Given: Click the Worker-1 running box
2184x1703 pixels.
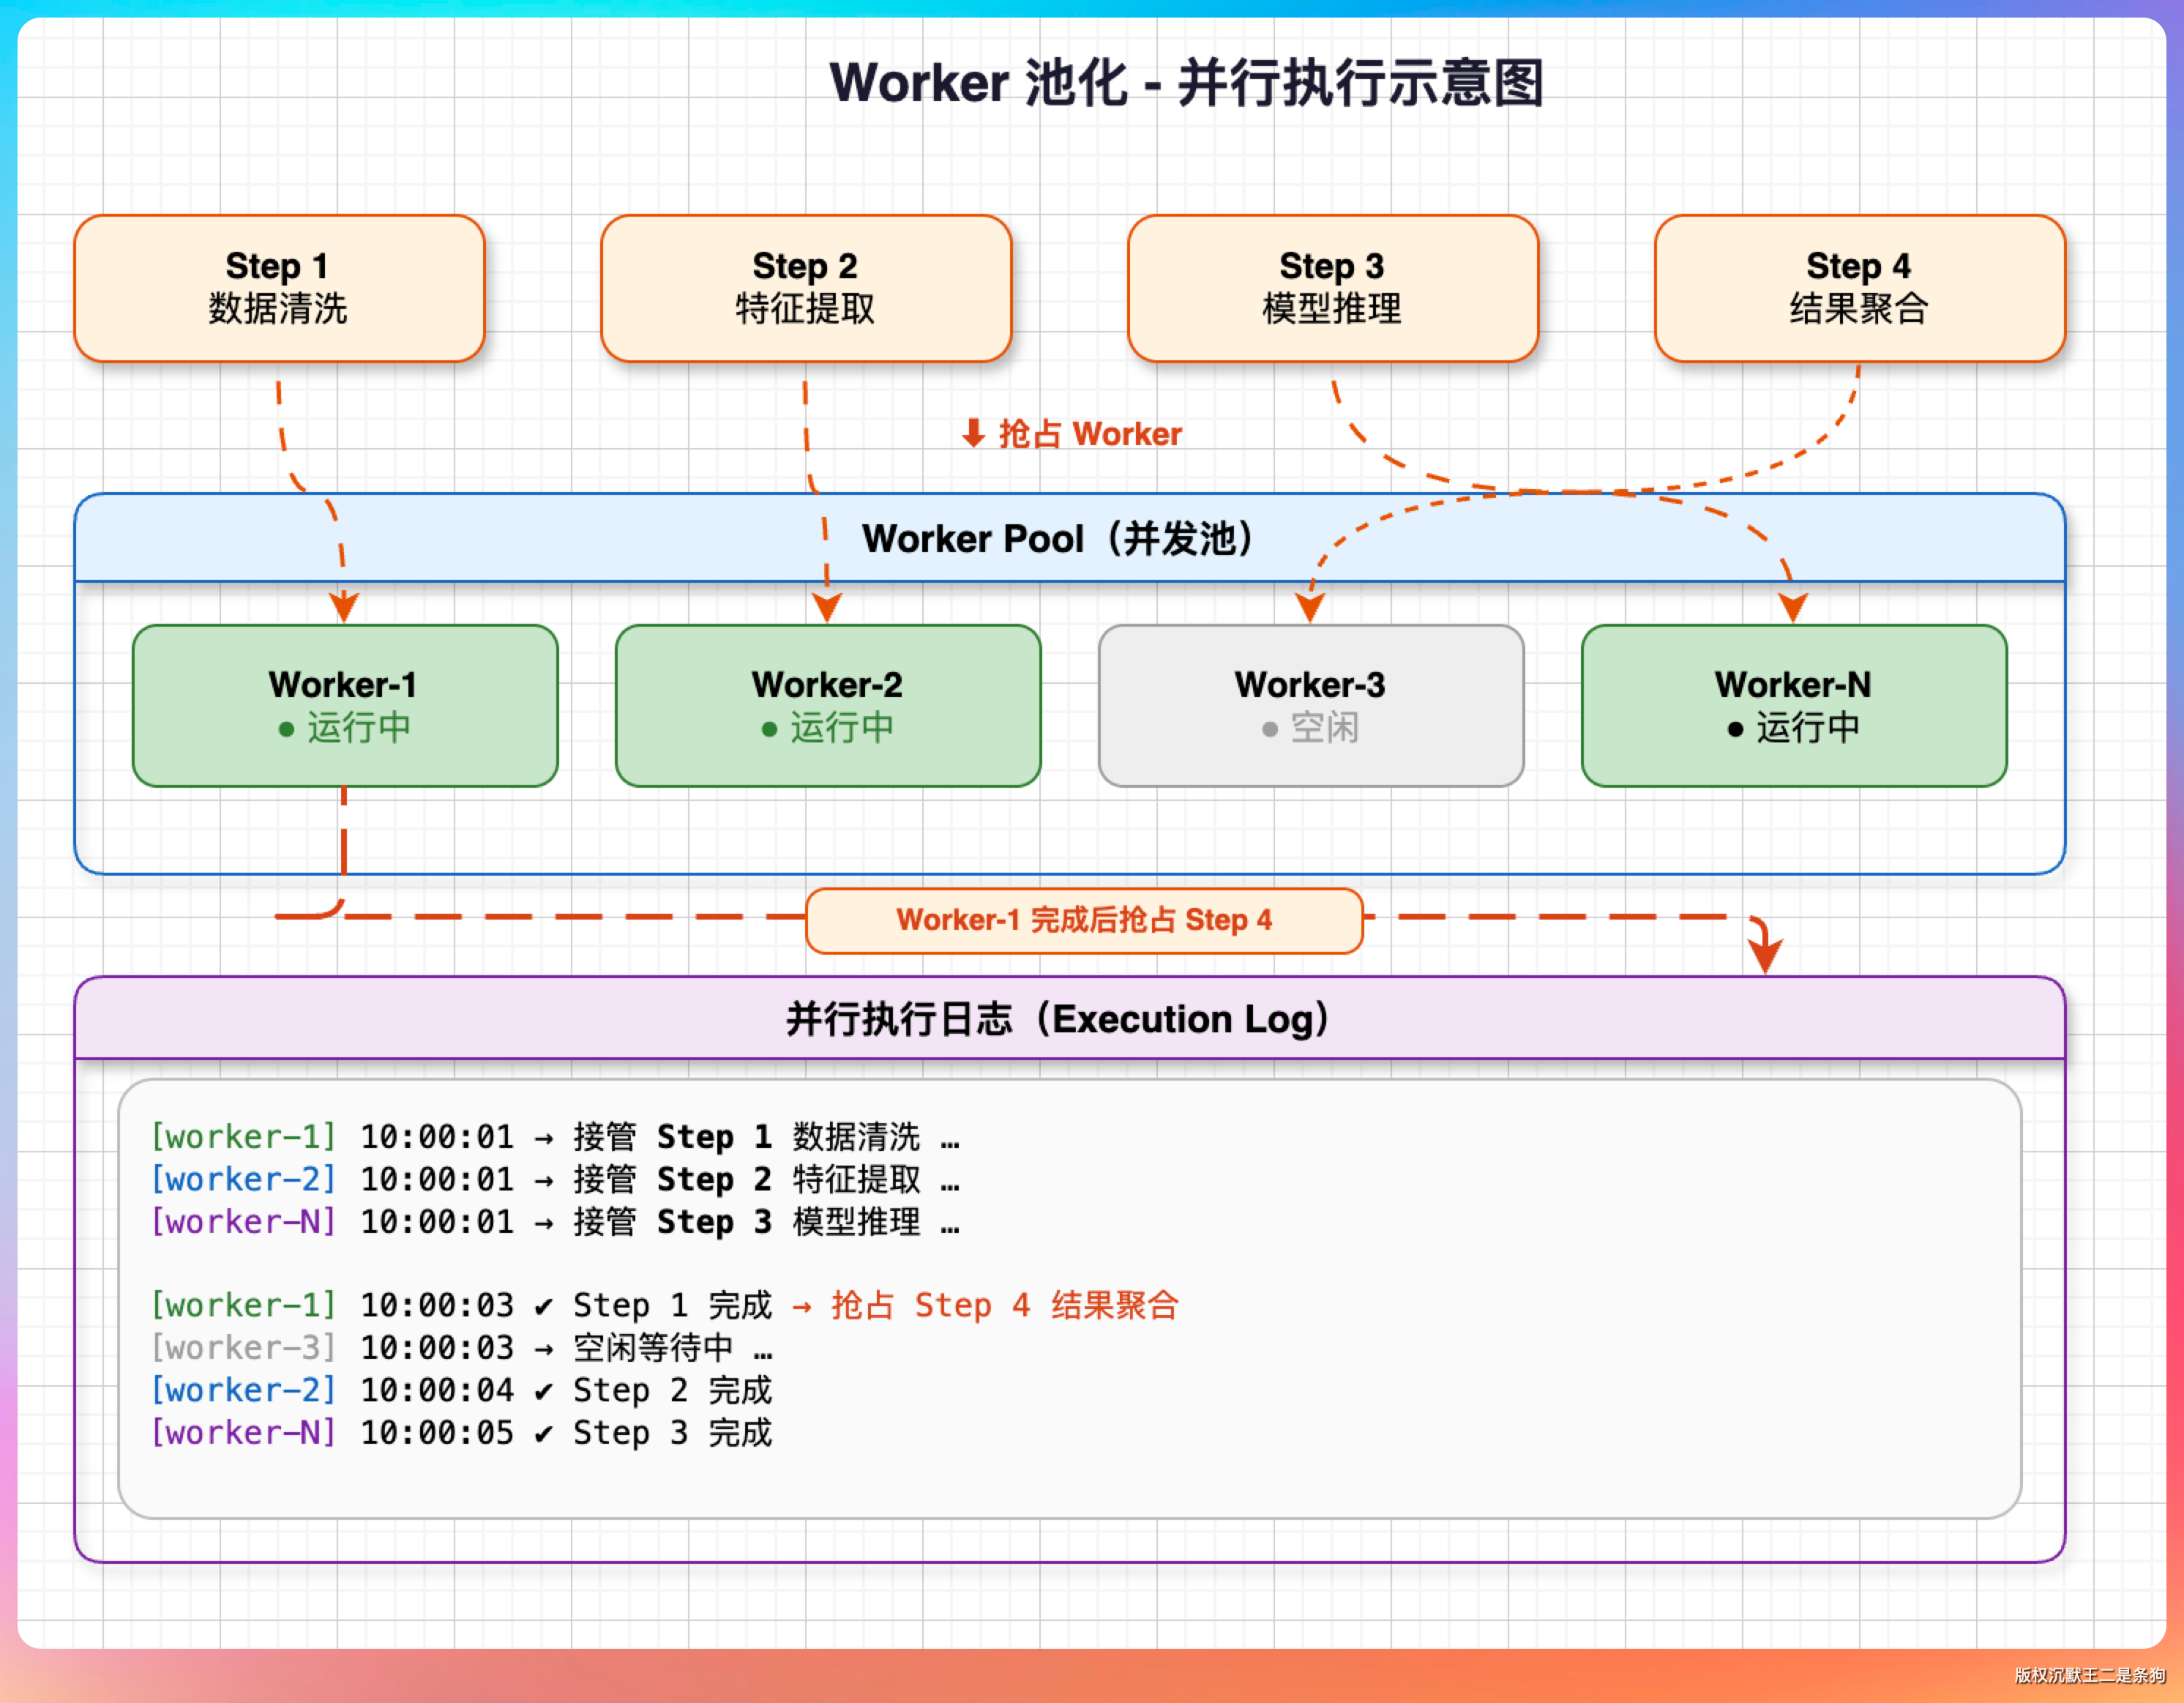Looking at the screenshot, I should (344, 705).
